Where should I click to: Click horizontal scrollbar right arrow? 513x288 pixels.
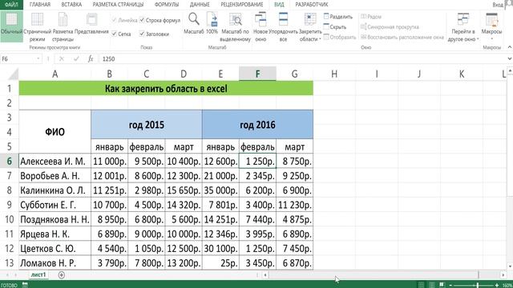(503, 275)
